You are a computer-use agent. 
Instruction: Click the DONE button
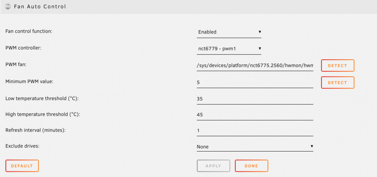(x=251, y=166)
